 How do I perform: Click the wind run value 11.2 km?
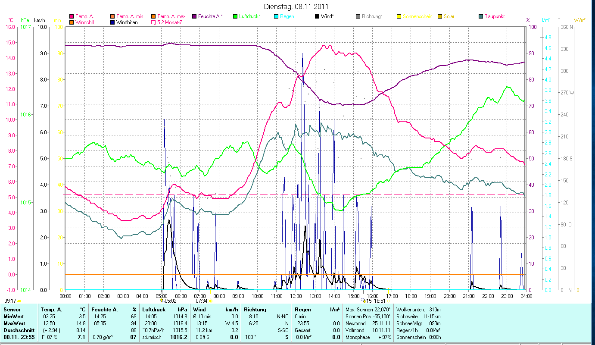(203, 330)
